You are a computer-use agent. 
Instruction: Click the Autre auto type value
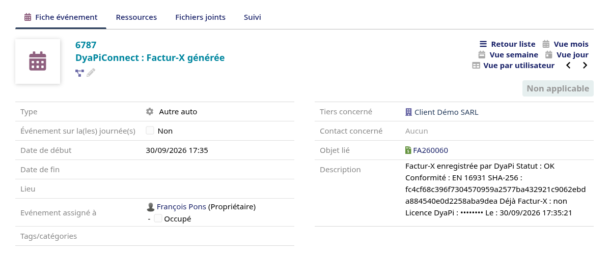click(x=178, y=111)
